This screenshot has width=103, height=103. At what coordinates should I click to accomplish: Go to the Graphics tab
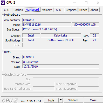[71, 10]
